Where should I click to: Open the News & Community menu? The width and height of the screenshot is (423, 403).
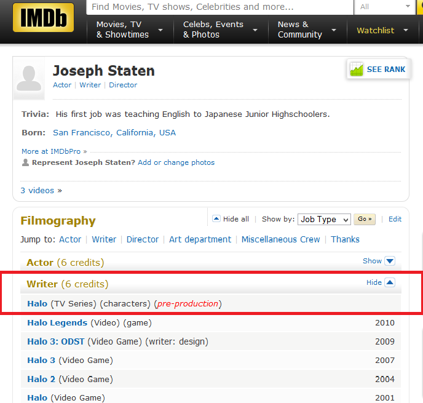coord(307,30)
